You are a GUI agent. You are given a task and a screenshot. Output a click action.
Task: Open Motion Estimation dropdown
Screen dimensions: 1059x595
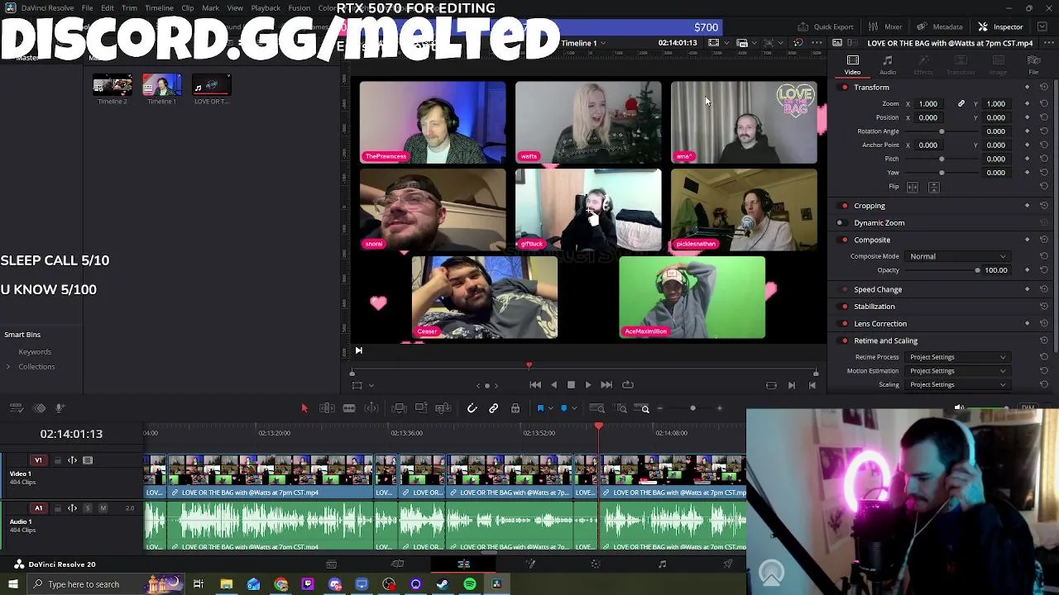point(957,371)
